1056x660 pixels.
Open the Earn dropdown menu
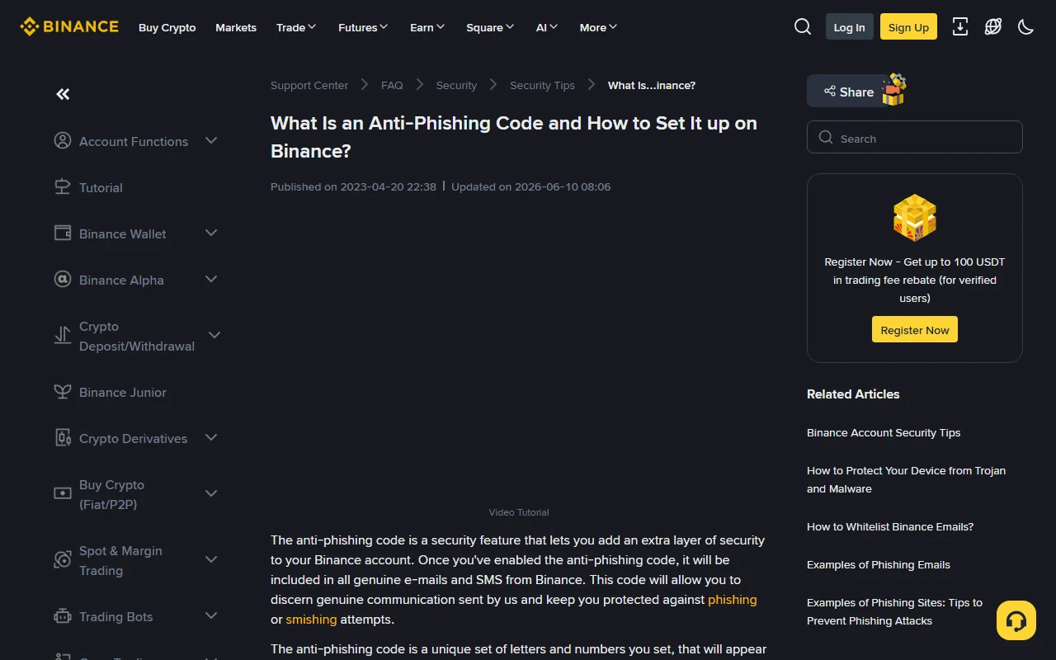[427, 27]
